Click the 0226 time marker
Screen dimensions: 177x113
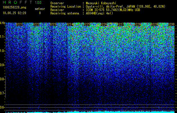(x=104, y=24)
